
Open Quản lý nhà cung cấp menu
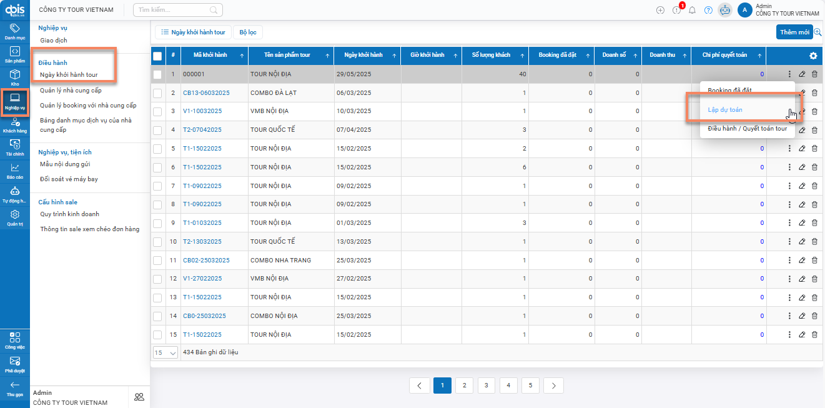(71, 90)
